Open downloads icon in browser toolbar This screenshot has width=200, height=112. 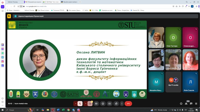[186, 6]
